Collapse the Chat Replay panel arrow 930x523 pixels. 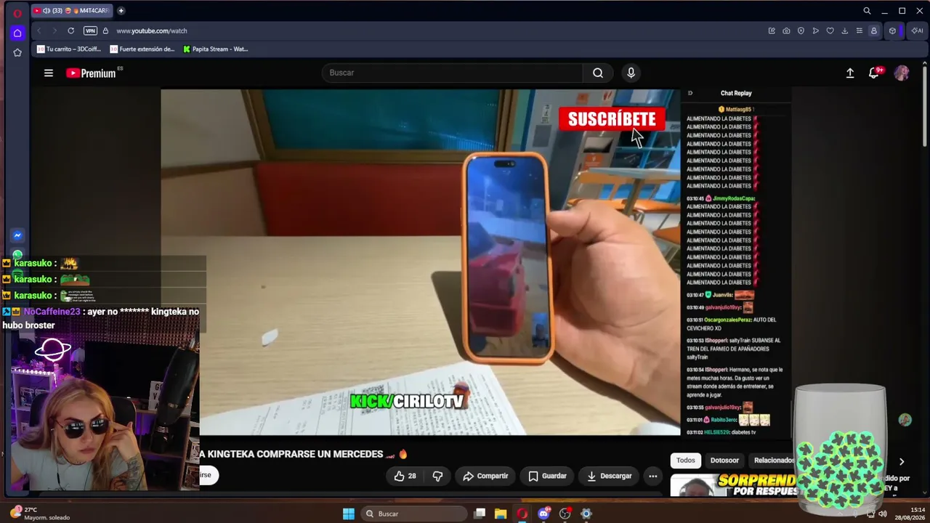690,93
